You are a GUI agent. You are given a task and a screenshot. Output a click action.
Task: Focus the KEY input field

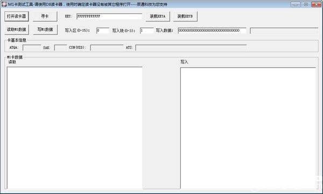(x=109, y=17)
